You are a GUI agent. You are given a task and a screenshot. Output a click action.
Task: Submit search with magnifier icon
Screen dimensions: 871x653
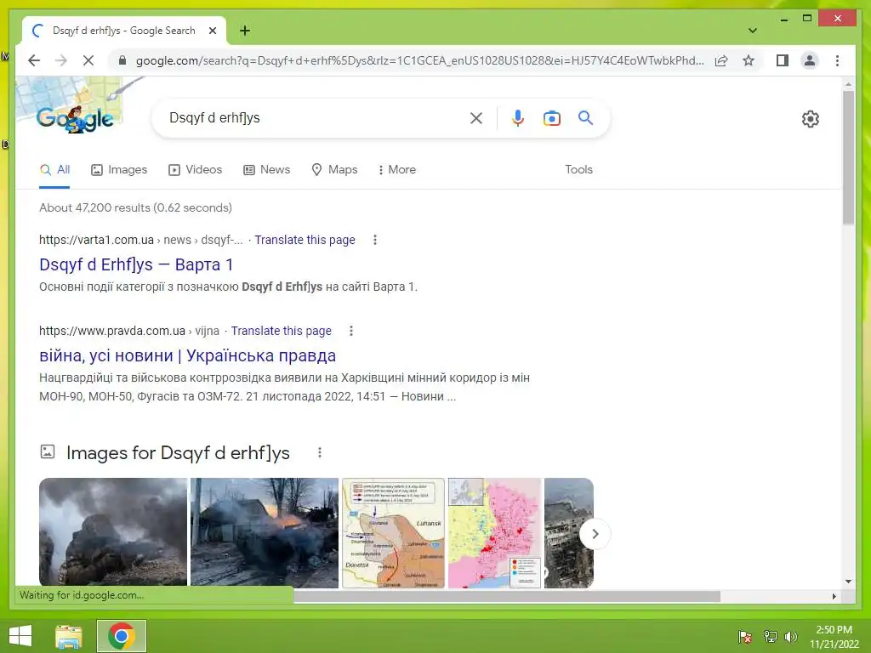(x=585, y=117)
